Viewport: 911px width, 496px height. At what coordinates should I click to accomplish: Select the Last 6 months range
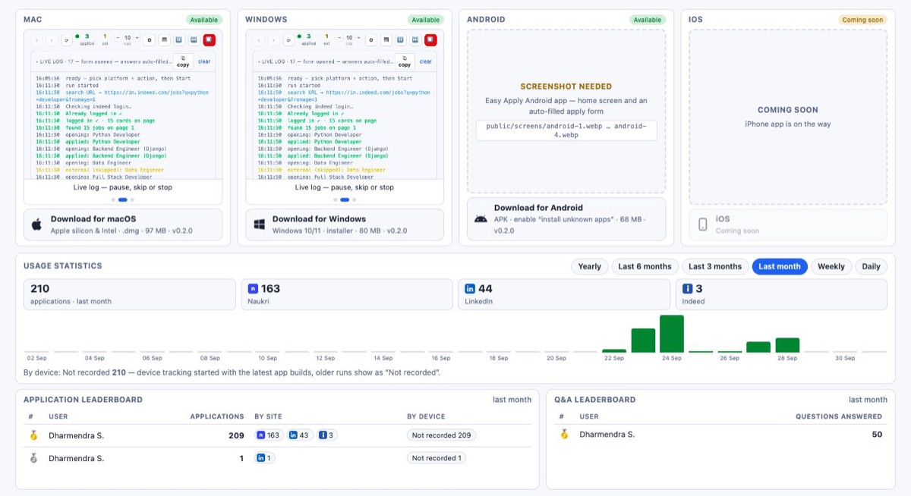click(x=645, y=266)
